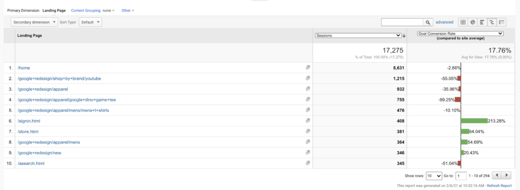520x190 pixels.
Task: Open the Goal Conversion Rate metric dropdown
Action: point(460,34)
